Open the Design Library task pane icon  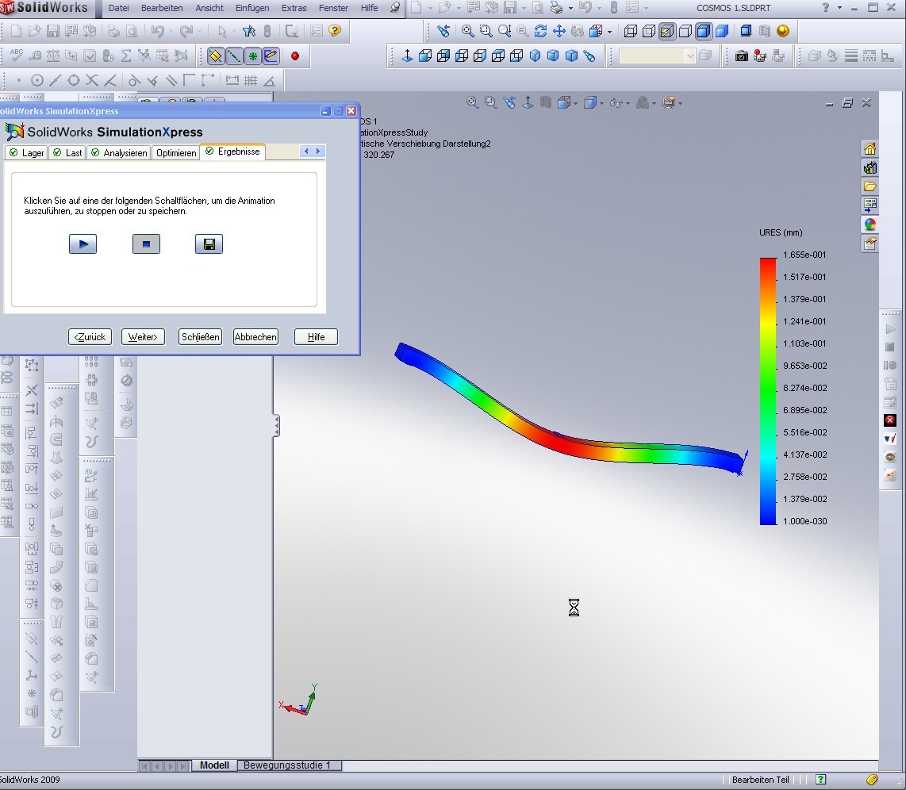[x=870, y=167]
